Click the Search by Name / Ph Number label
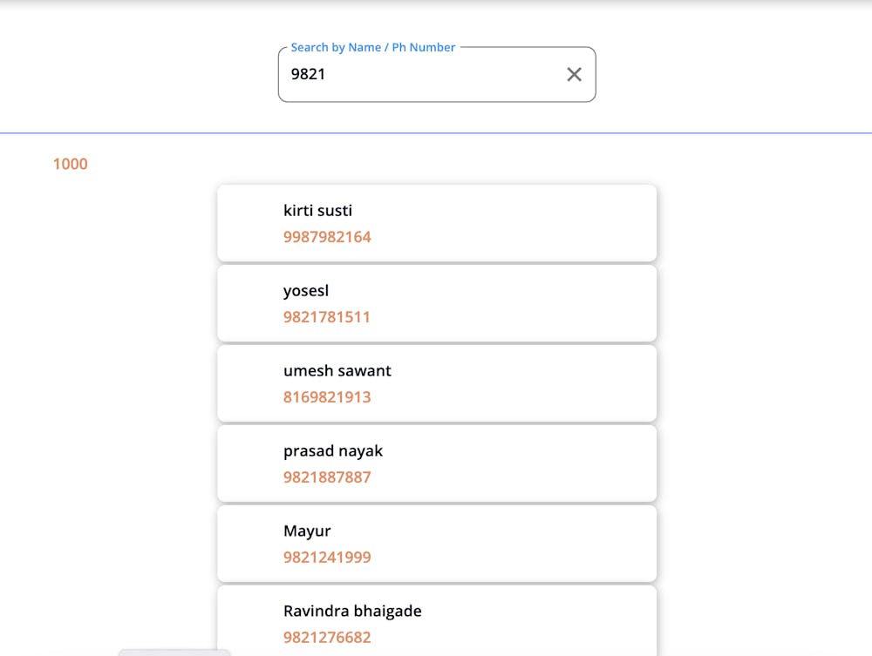Screen dimensions: 872x656 point(371,47)
